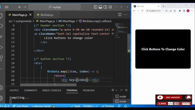Click the localhost:3001 address bar
This screenshot has height=110, width=195.
[x=155, y=11]
